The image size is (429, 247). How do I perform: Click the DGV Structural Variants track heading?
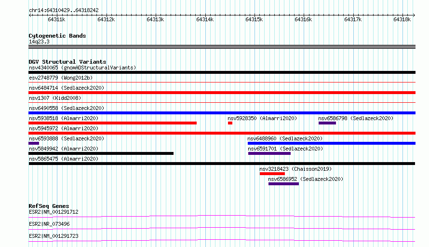(x=67, y=62)
